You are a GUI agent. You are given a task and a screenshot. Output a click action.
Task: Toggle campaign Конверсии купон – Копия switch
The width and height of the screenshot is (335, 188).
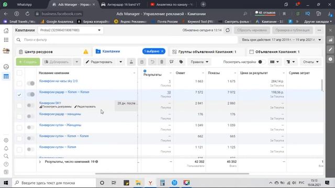pyautogui.click(x=31, y=149)
